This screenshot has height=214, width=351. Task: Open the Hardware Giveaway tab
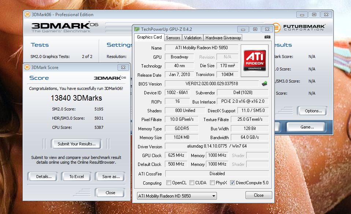tap(223, 38)
